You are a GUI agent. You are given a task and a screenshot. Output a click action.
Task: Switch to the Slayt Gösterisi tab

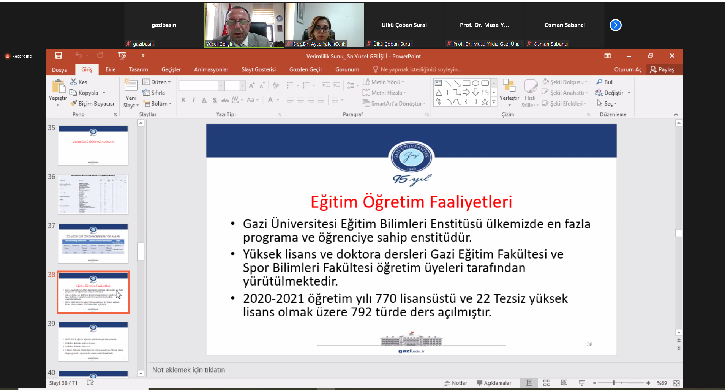pos(259,69)
